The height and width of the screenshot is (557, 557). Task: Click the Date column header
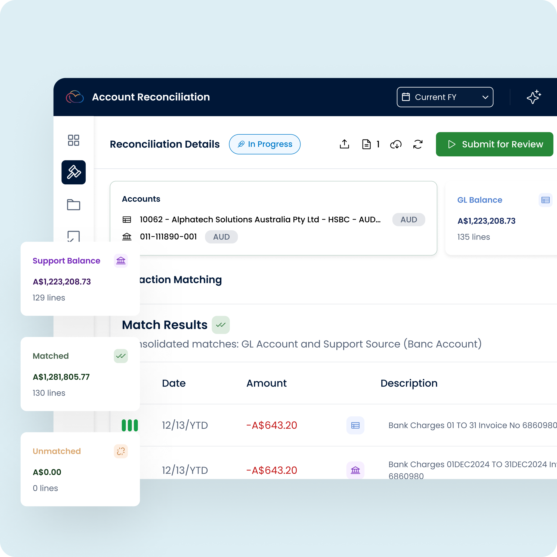[x=174, y=383]
